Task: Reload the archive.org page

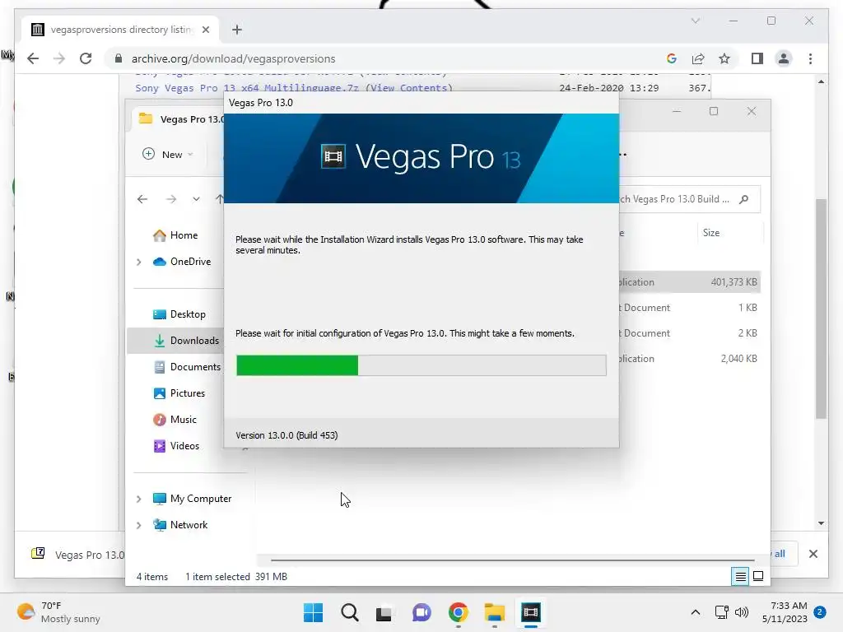Action: pos(86,58)
